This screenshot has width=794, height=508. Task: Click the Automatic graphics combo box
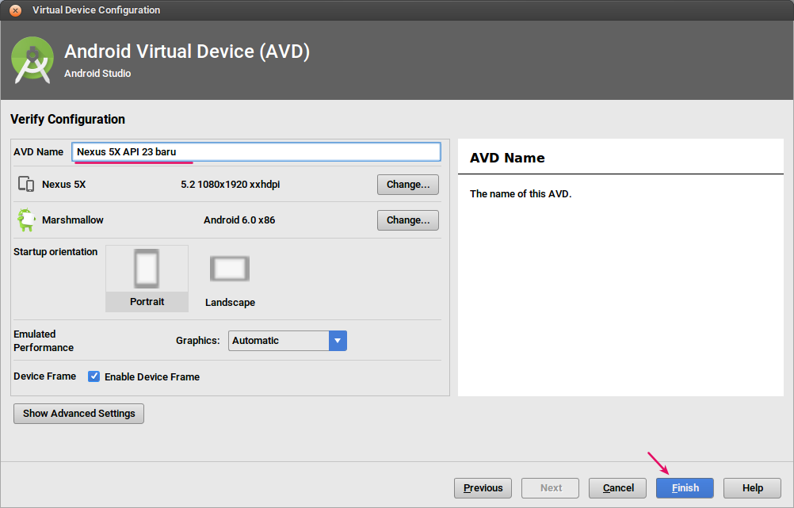pos(279,341)
